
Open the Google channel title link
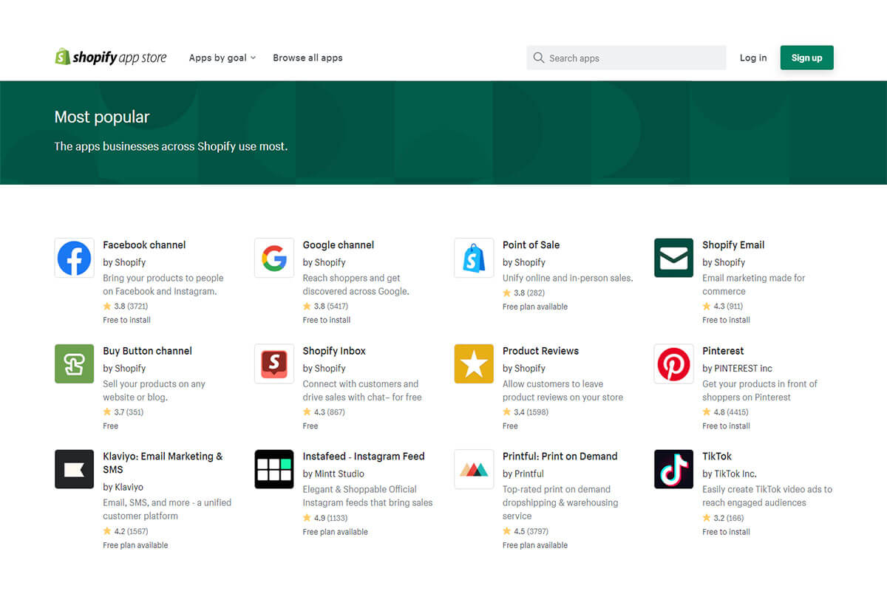pyautogui.click(x=339, y=245)
